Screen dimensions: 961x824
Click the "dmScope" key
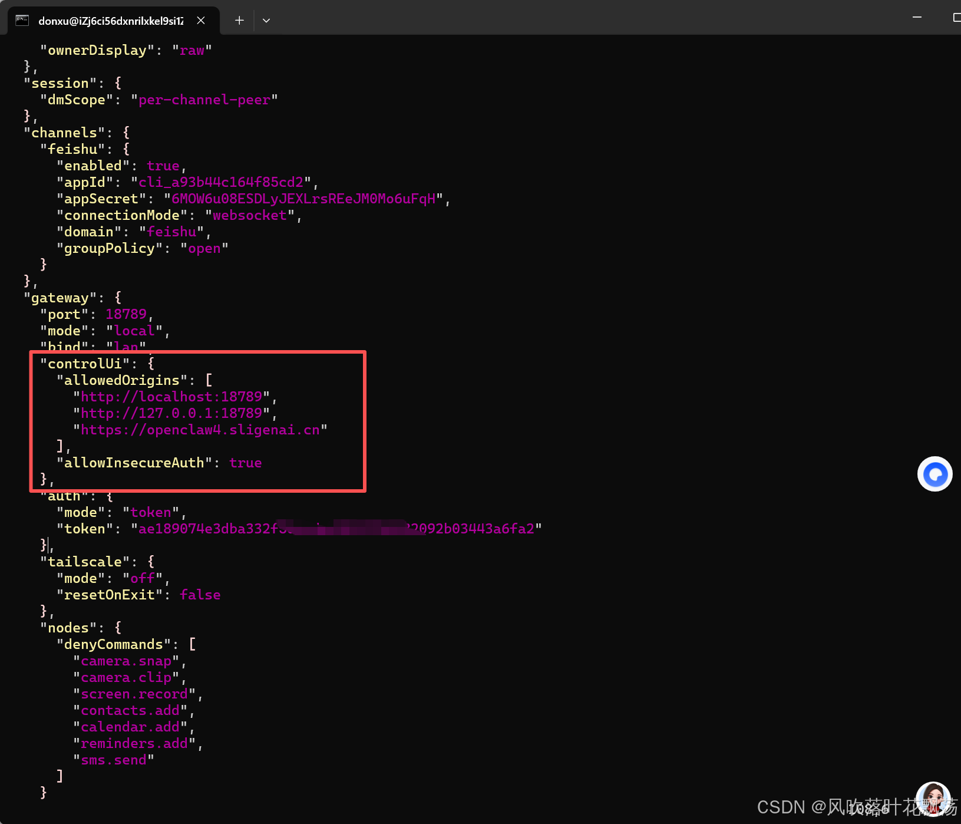(77, 100)
